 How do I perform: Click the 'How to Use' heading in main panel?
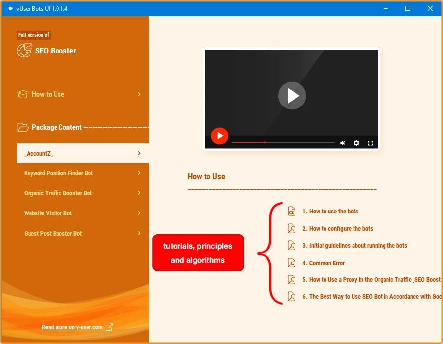(x=207, y=177)
